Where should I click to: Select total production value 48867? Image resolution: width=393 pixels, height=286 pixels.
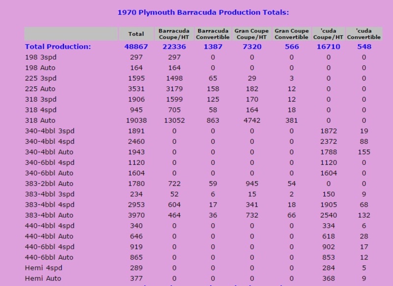(136, 47)
